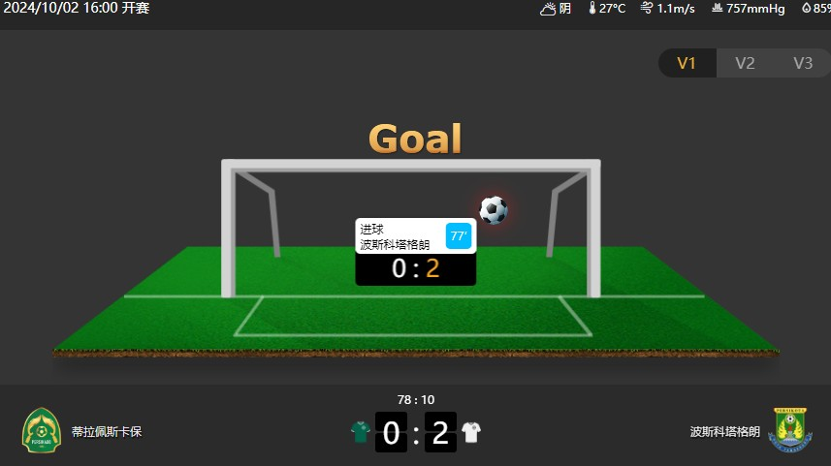Click the wind speed icon
The image size is (831, 466).
tap(646, 8)
